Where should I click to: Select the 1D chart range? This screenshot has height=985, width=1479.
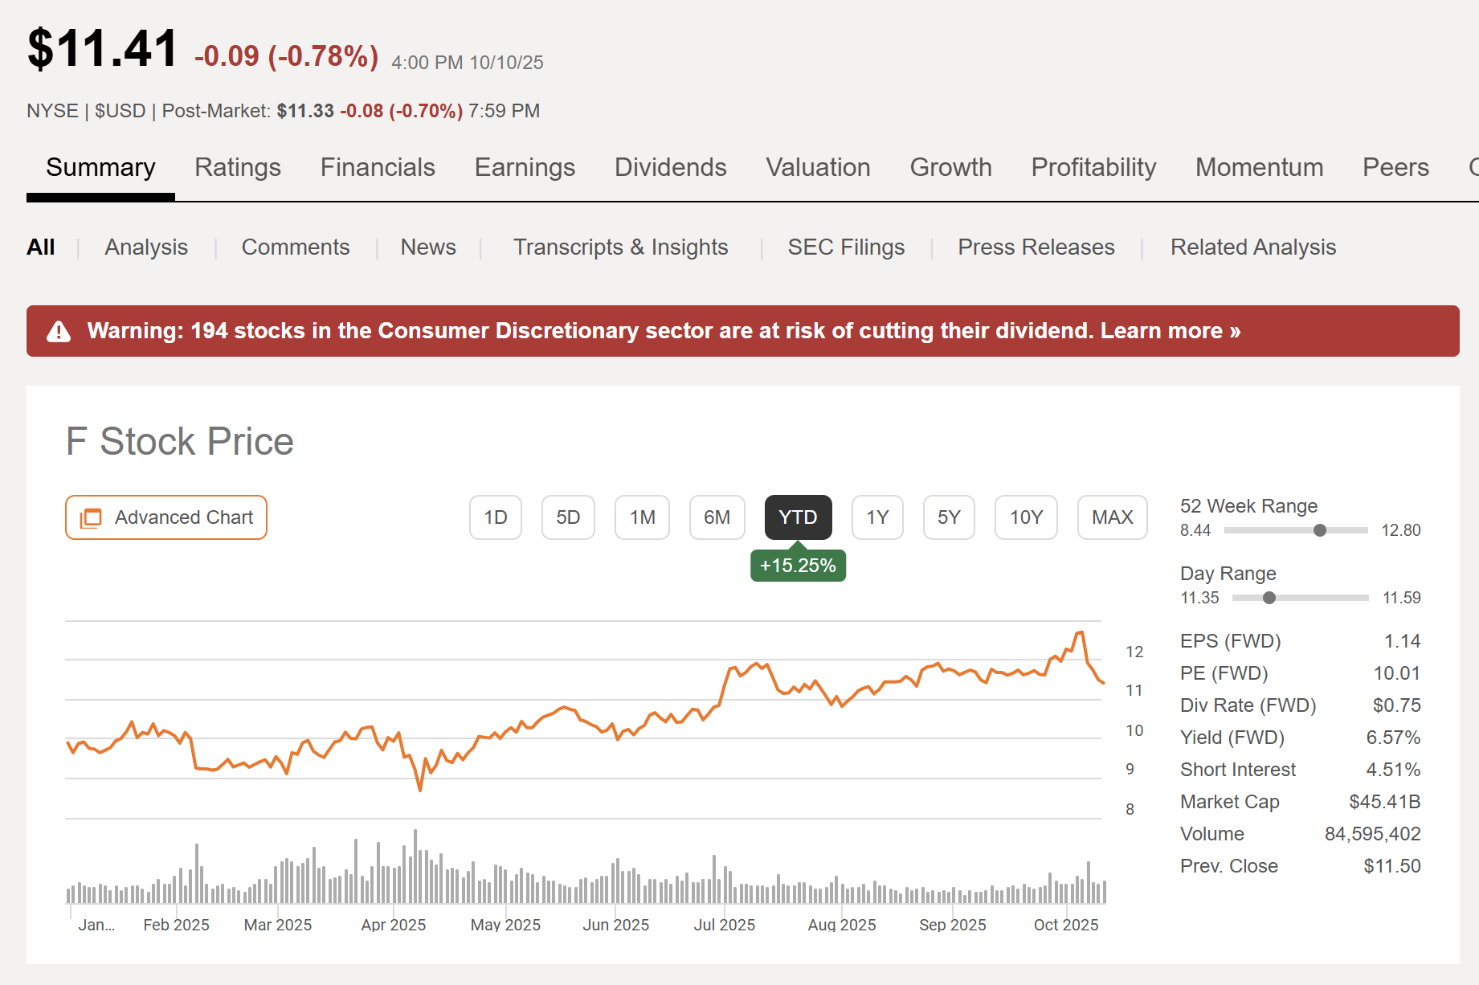click(496, 517)
